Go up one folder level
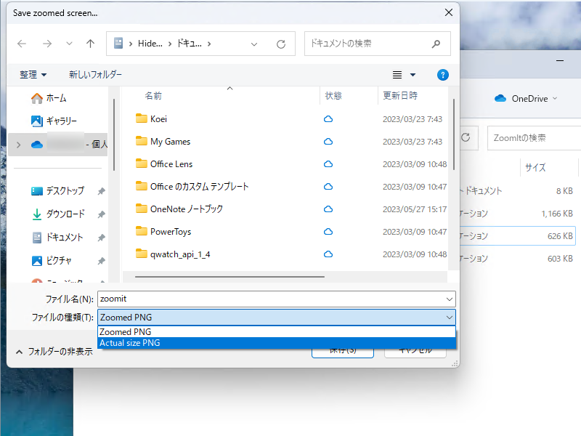This screenshot has width=581, height=436. [x=90, y=44]
